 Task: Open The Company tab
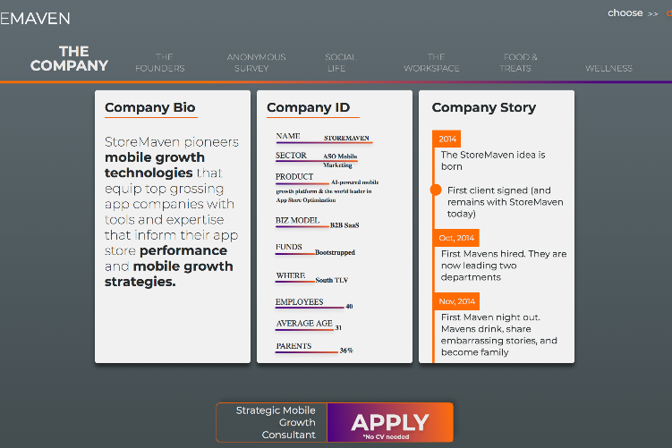pyautogui.click(x=70, y=58)
